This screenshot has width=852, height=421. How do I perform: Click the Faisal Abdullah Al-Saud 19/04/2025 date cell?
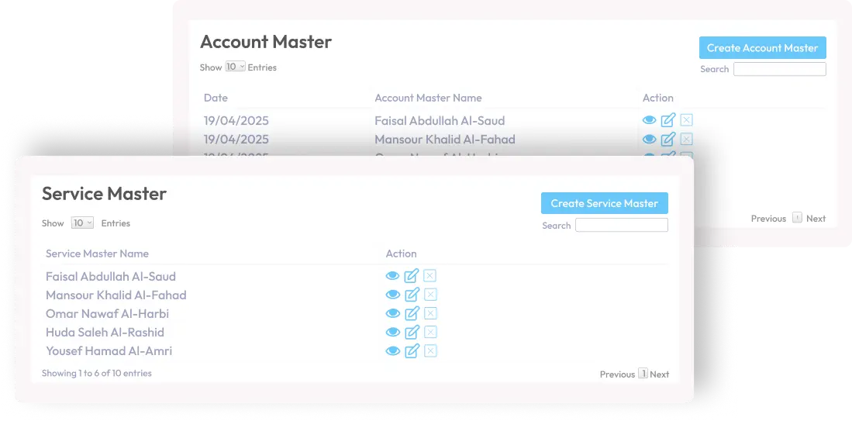tap(236, 121)
